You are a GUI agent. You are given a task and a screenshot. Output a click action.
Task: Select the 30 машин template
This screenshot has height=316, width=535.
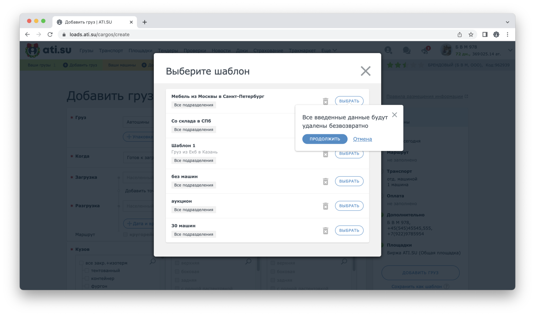pyautogui.click(x=349, y=230)
